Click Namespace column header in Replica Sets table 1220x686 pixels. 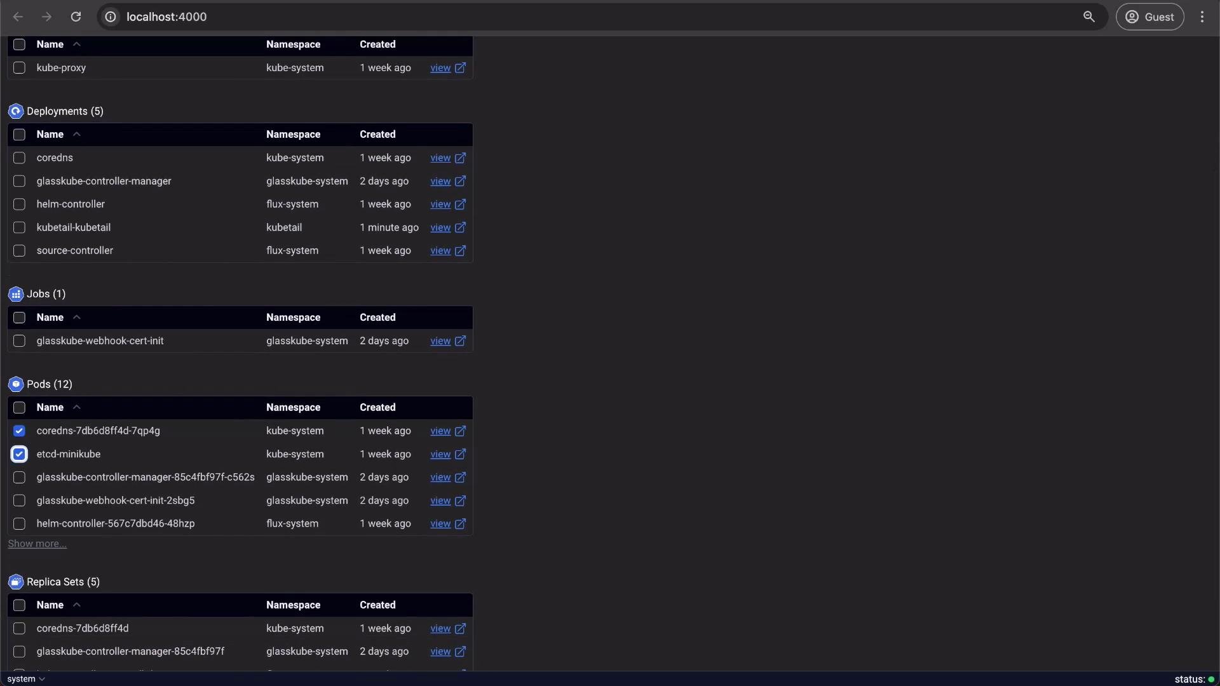tap(293, 605)
